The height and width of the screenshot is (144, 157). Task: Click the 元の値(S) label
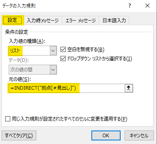(20, 79)
